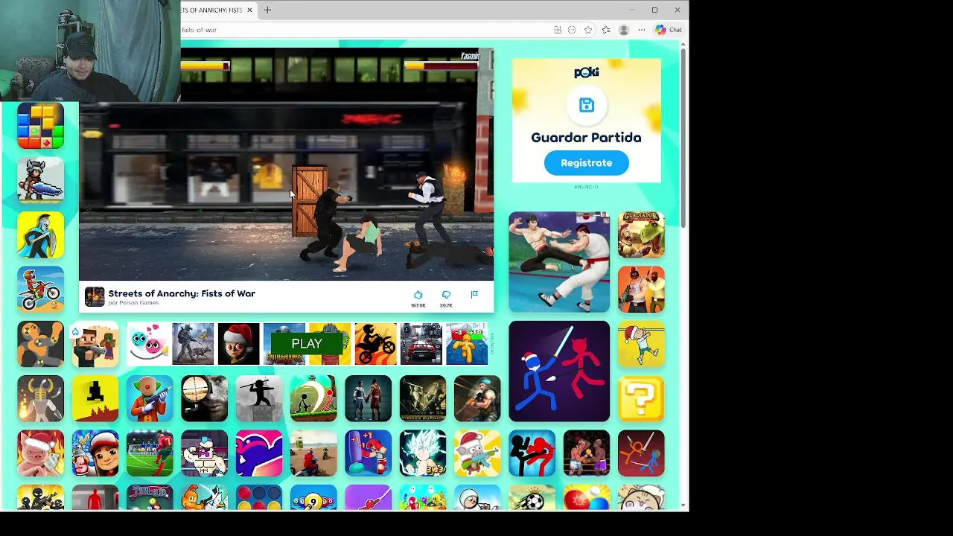
Task: Open the yellow black silhouette game
Action: (95, 398)
